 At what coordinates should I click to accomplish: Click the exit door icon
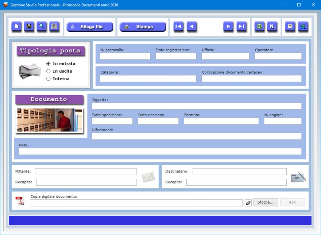303,26
